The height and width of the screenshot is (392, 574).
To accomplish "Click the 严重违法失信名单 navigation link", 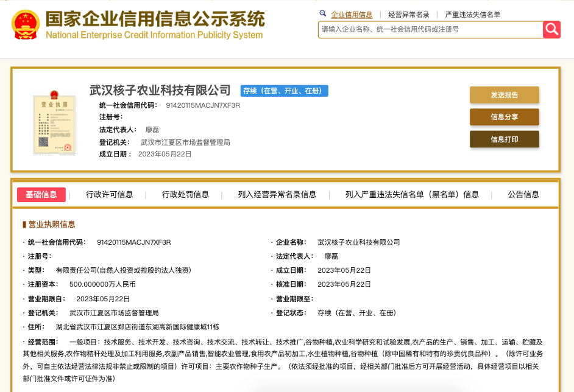I will coord(472,13).
